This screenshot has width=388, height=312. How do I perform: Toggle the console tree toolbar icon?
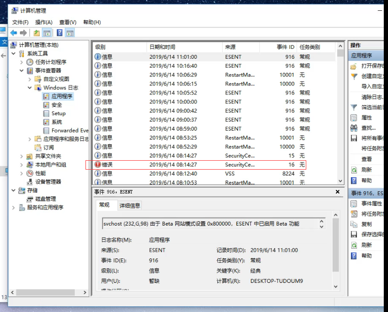tap(47, 32)
